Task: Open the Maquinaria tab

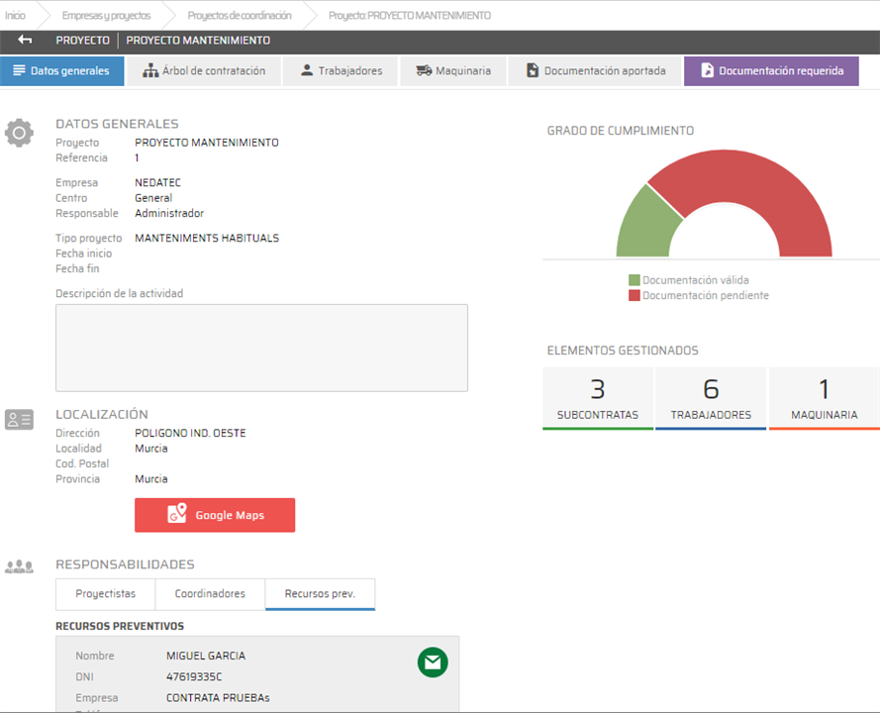Action: point(452,71)
